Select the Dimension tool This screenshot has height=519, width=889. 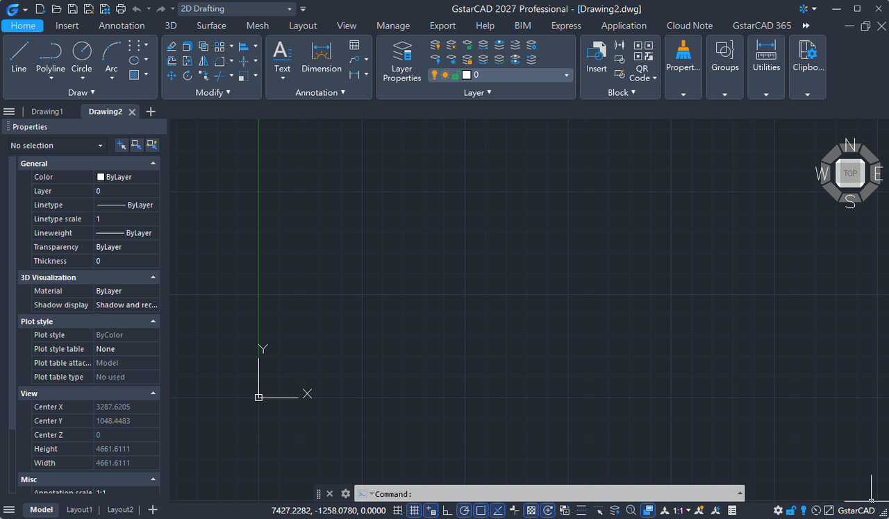pos(322,57)
